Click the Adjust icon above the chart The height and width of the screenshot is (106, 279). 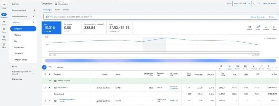258,27
